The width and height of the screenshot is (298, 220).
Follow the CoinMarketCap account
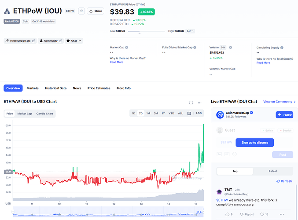tap(284, 115)
